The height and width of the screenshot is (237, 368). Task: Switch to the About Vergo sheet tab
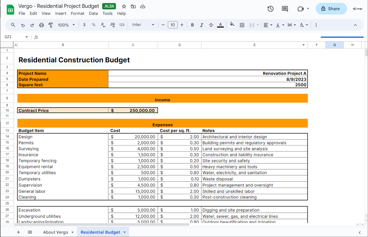click(56, 232)
